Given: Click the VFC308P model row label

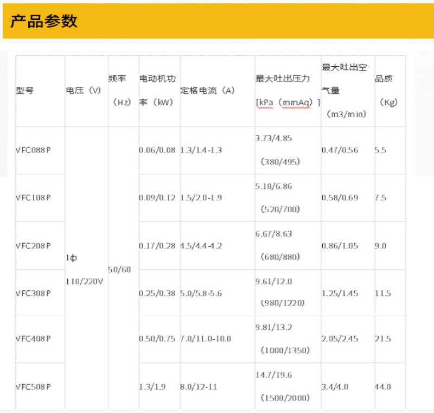Looking at the screenshot, I should (x=33, y=294).
